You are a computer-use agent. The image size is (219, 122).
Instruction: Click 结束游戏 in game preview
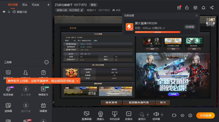111,102
